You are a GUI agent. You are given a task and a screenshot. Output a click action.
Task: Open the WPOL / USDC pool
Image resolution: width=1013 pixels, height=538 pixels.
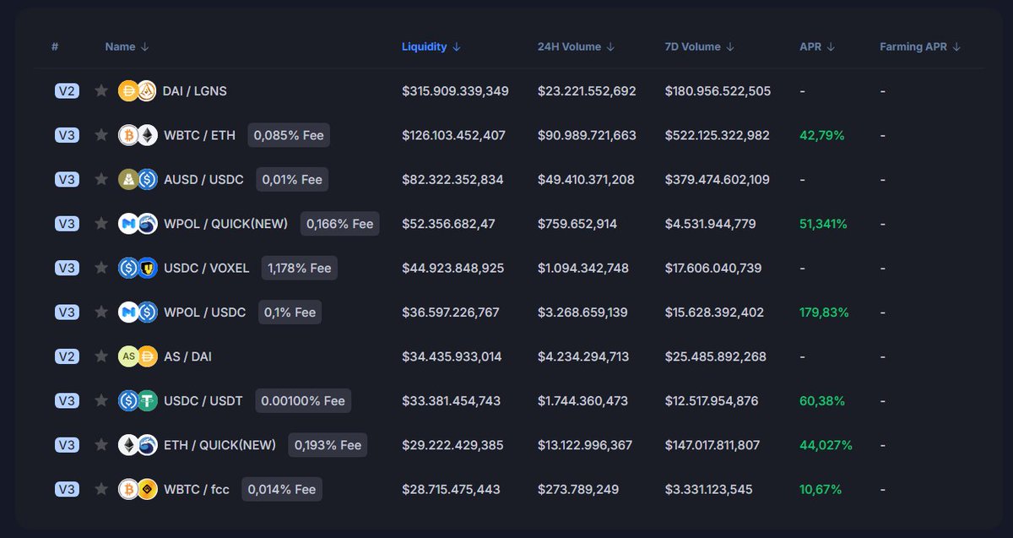(x=204, y=312)
